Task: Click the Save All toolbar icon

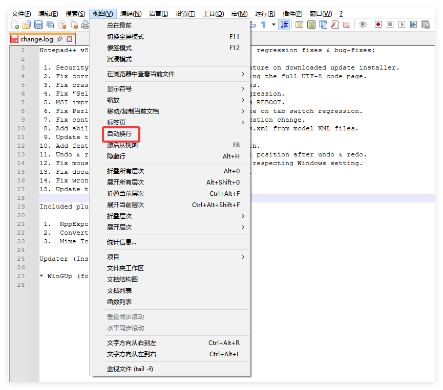Action: coord(50,25)
